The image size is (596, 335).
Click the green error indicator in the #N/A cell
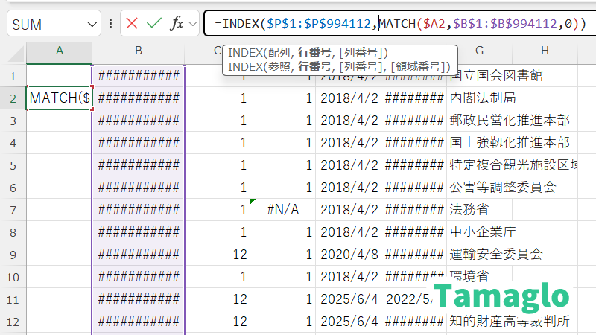point(253,201)
